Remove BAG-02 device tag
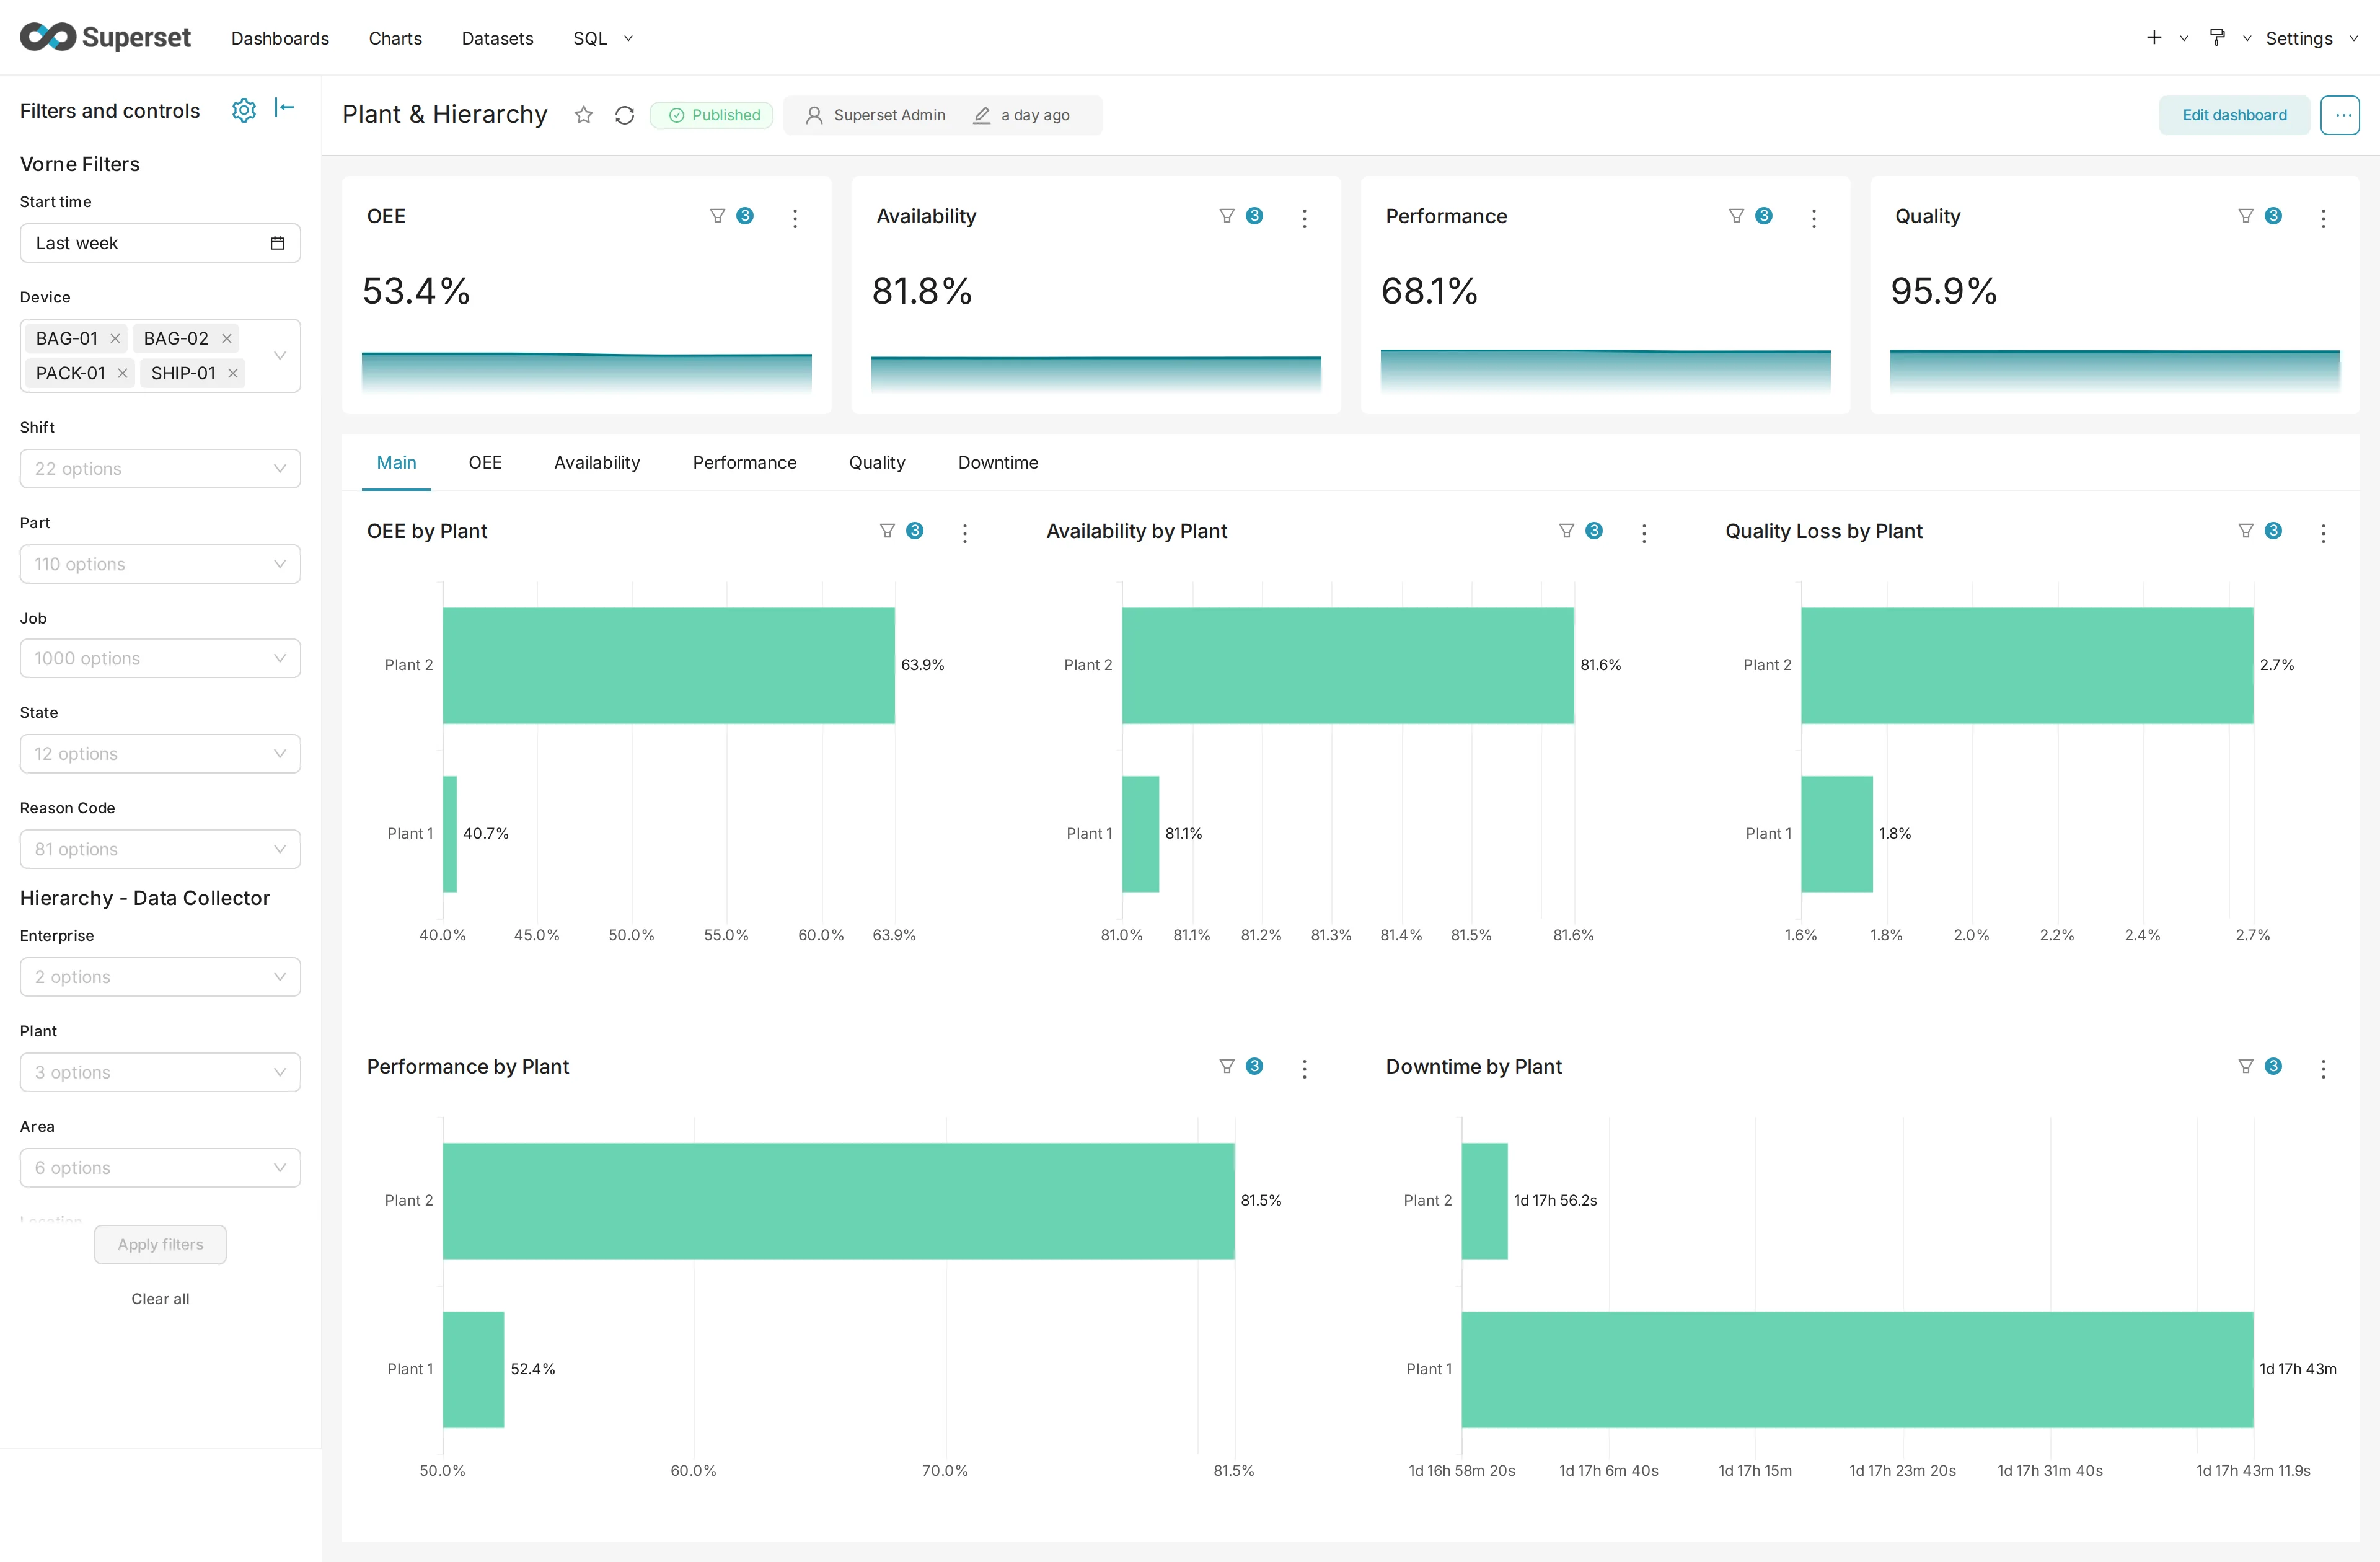 pyautogui.click(x=227, y=338)
